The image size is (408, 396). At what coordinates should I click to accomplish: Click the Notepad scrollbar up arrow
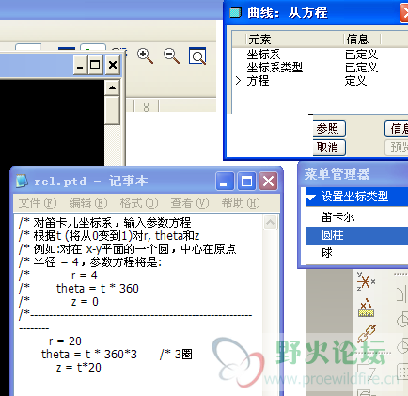click(x=270, y=223)
